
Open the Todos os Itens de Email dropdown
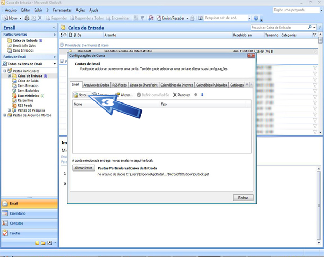click(55, 64)
